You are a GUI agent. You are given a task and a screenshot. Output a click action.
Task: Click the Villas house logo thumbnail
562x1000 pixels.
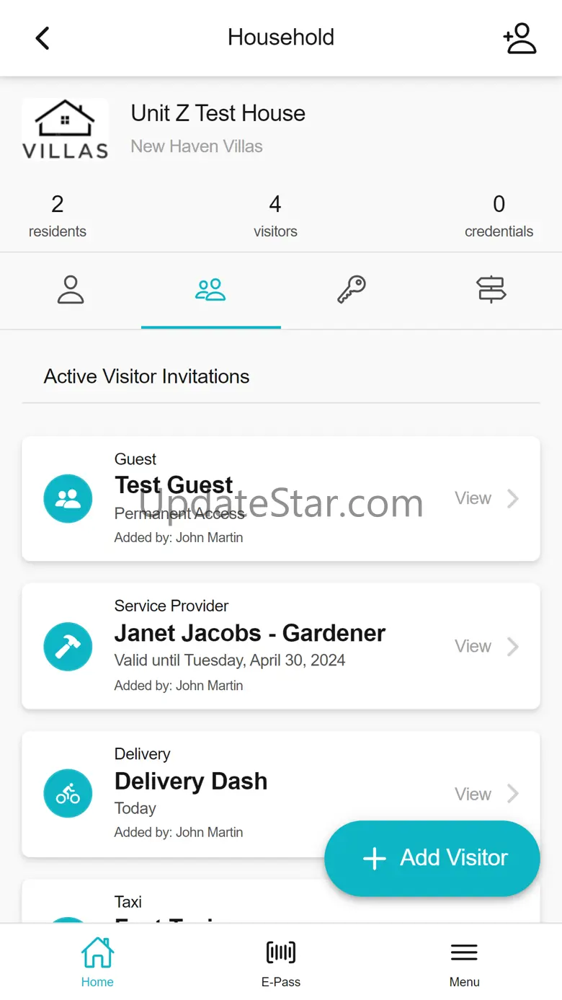point(65,129)
